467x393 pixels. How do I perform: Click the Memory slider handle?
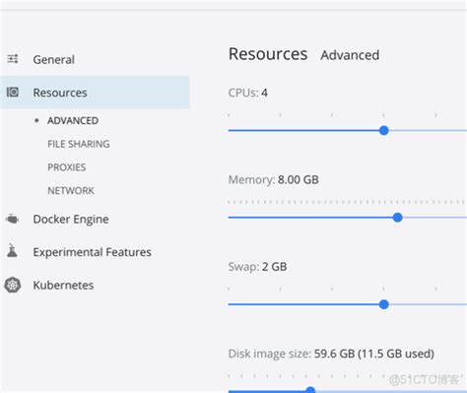(397, 218)
